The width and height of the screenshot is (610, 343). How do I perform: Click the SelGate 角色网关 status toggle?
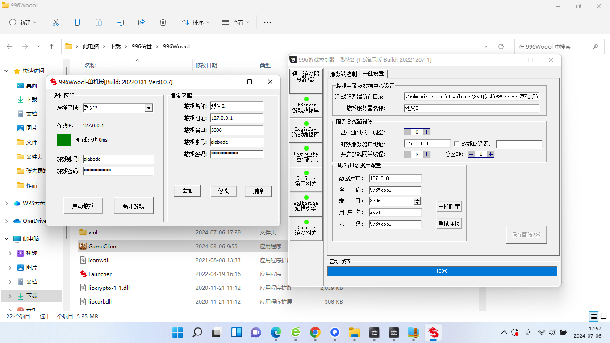click(306, 180)
